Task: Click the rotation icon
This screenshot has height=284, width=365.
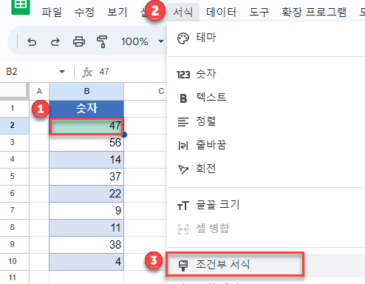Action: (183, 169)
